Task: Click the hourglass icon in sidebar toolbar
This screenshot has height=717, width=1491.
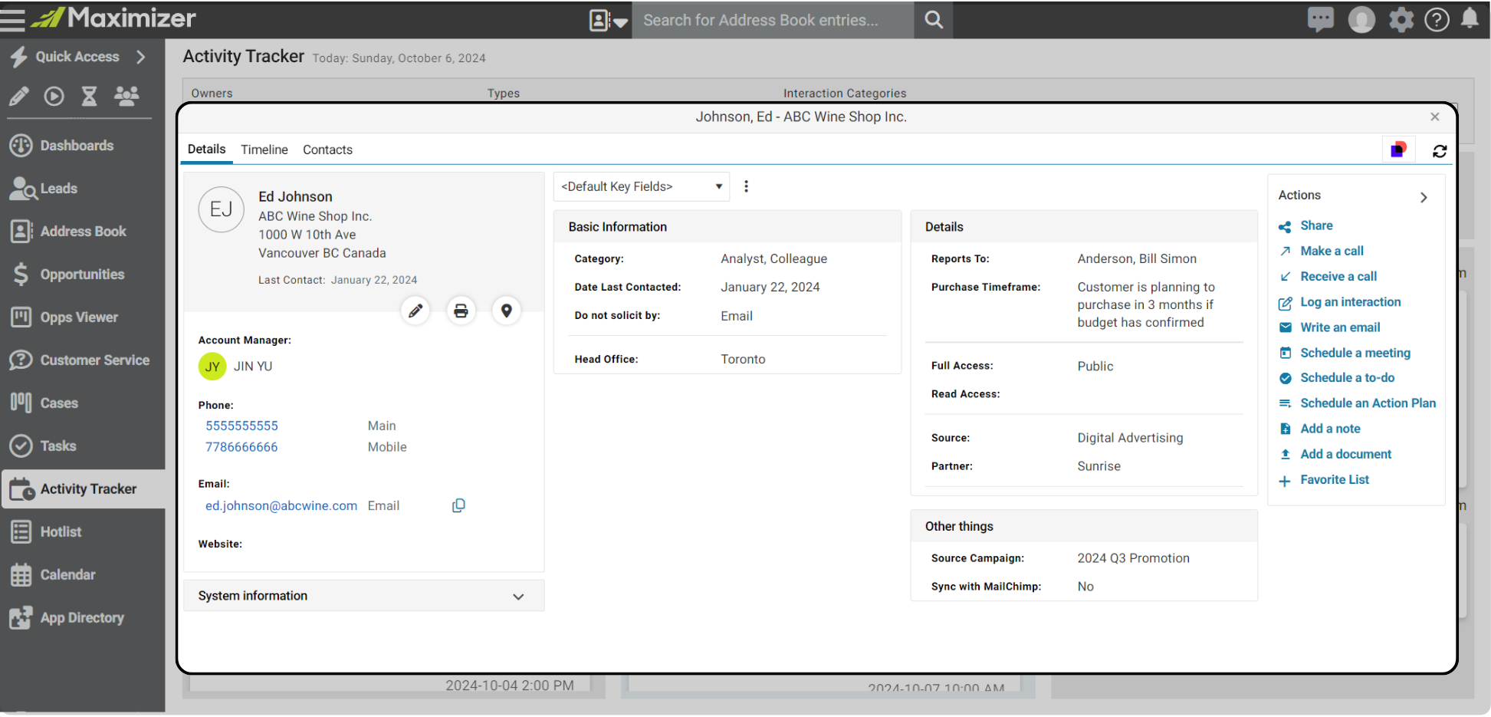Action: (90, 97)
